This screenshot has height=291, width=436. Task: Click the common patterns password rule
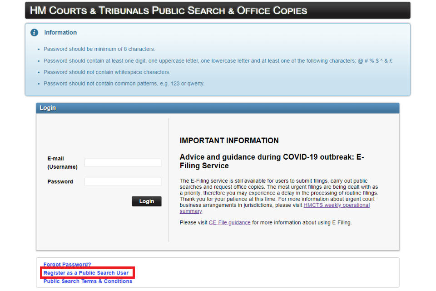coord(124,84)
